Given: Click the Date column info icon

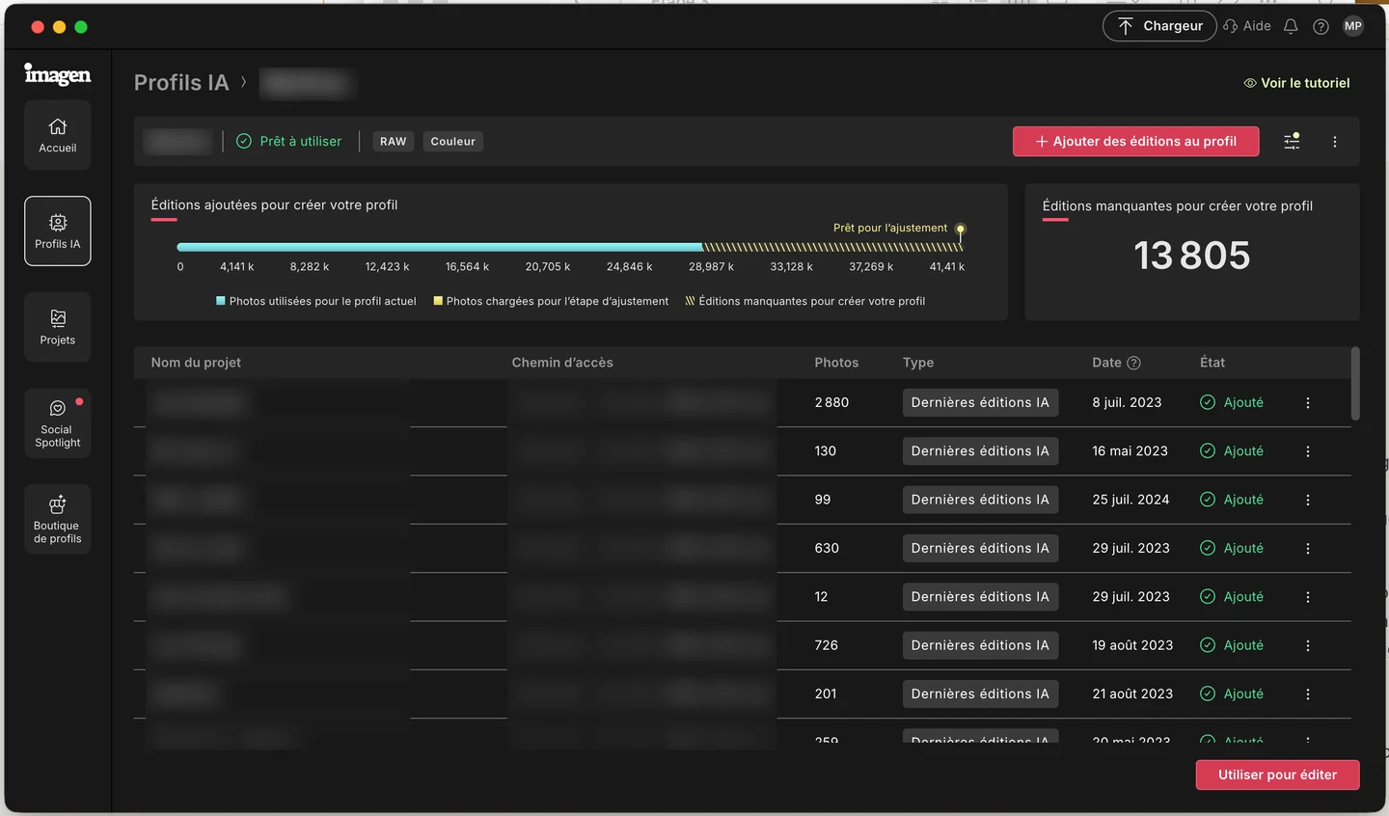Looking at the screenshot, I should coord(1134,363).
